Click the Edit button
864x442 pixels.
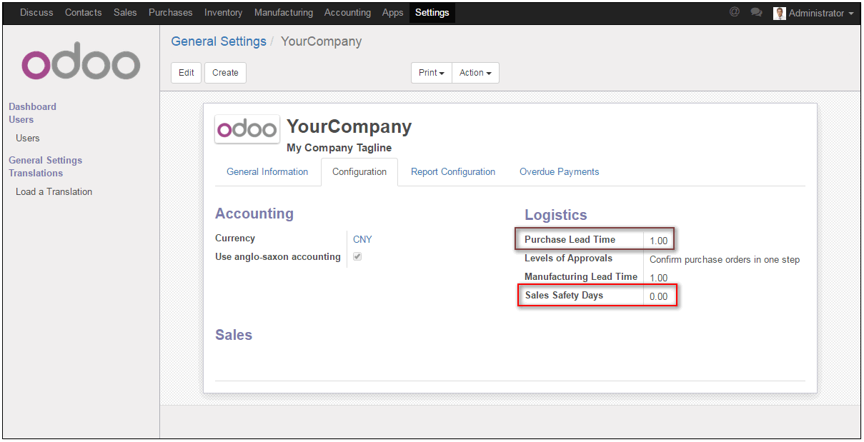point(187,73)
